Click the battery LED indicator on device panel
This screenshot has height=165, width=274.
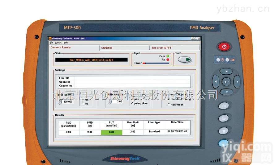point(227,60)
